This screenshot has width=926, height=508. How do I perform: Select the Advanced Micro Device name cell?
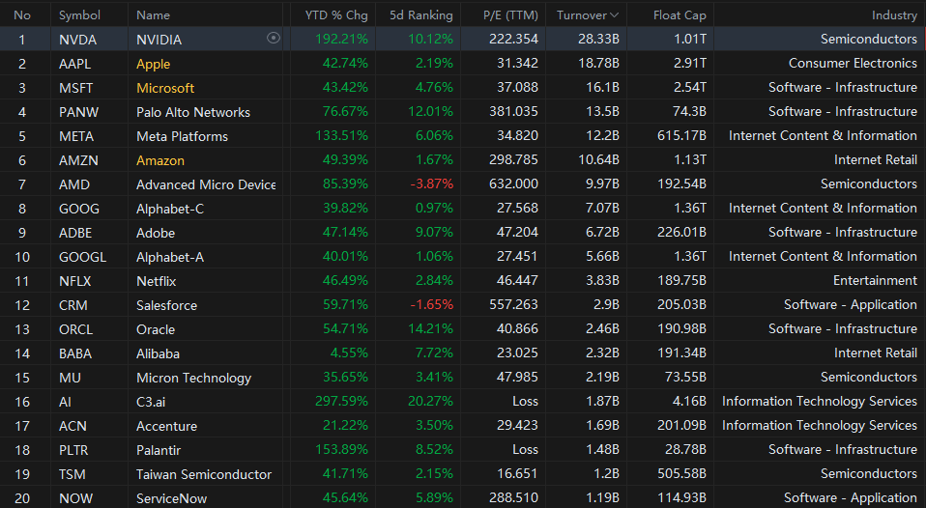click(x=206, y=184)
